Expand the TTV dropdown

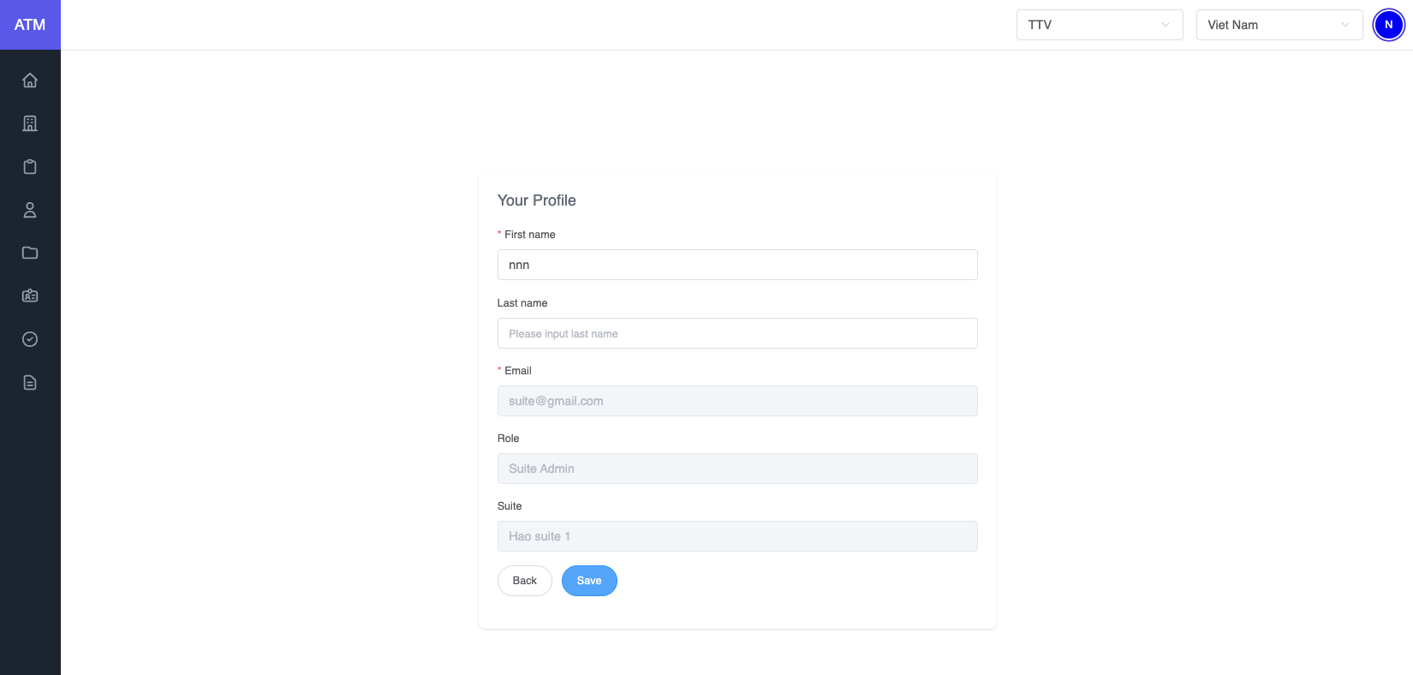pos(1099,25)
